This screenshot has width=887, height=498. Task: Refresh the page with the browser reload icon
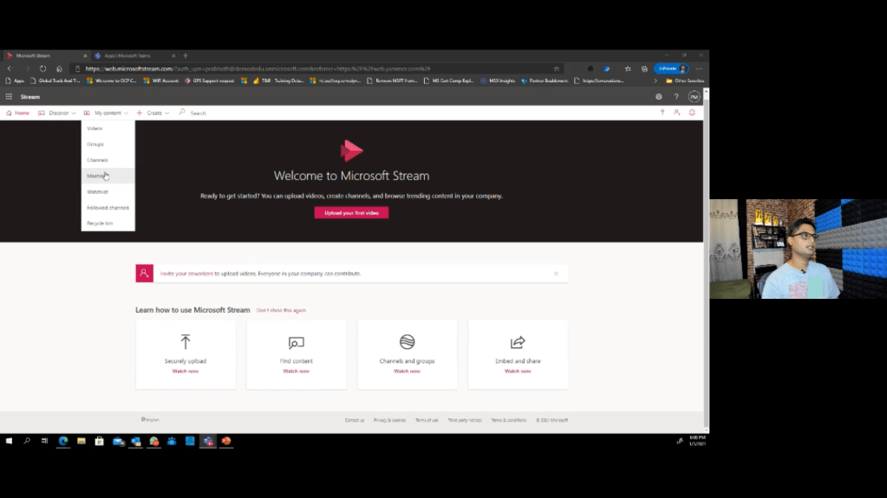(42, 68)
